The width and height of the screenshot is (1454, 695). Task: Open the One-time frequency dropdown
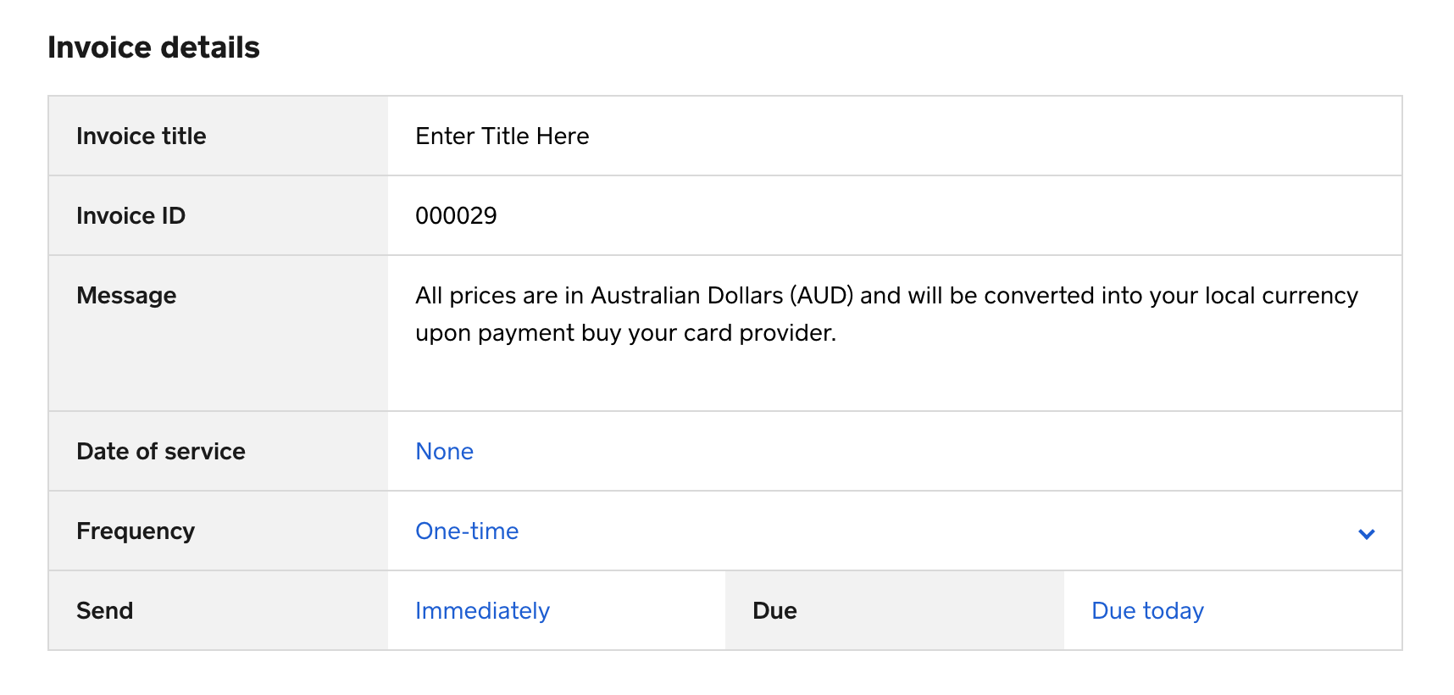[x=467, y=531]
